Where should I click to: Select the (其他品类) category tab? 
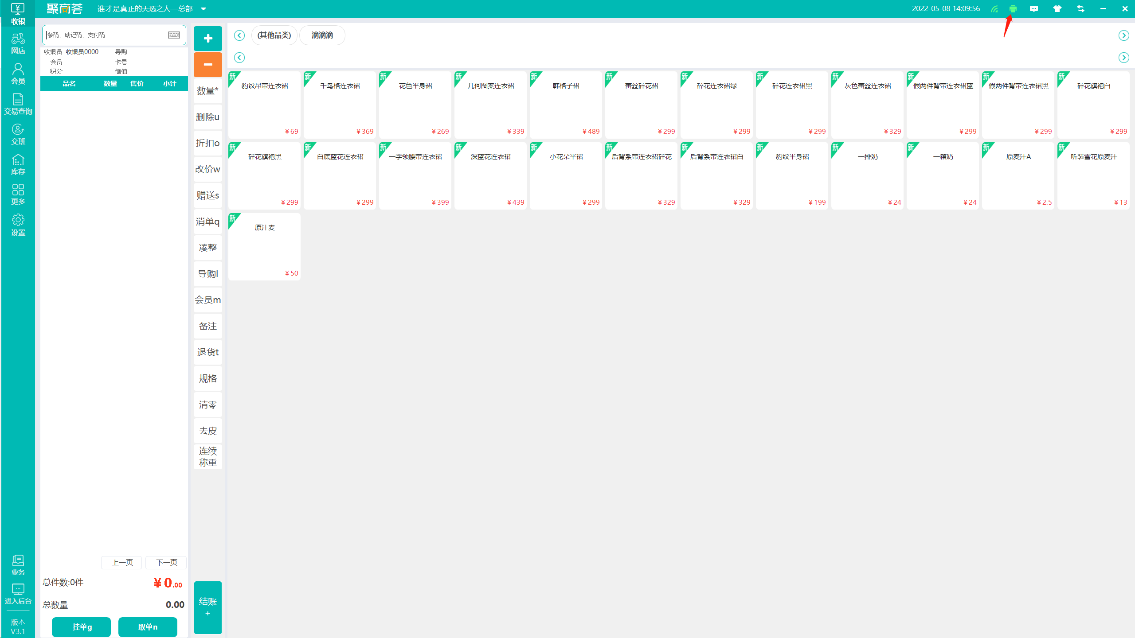274,35
